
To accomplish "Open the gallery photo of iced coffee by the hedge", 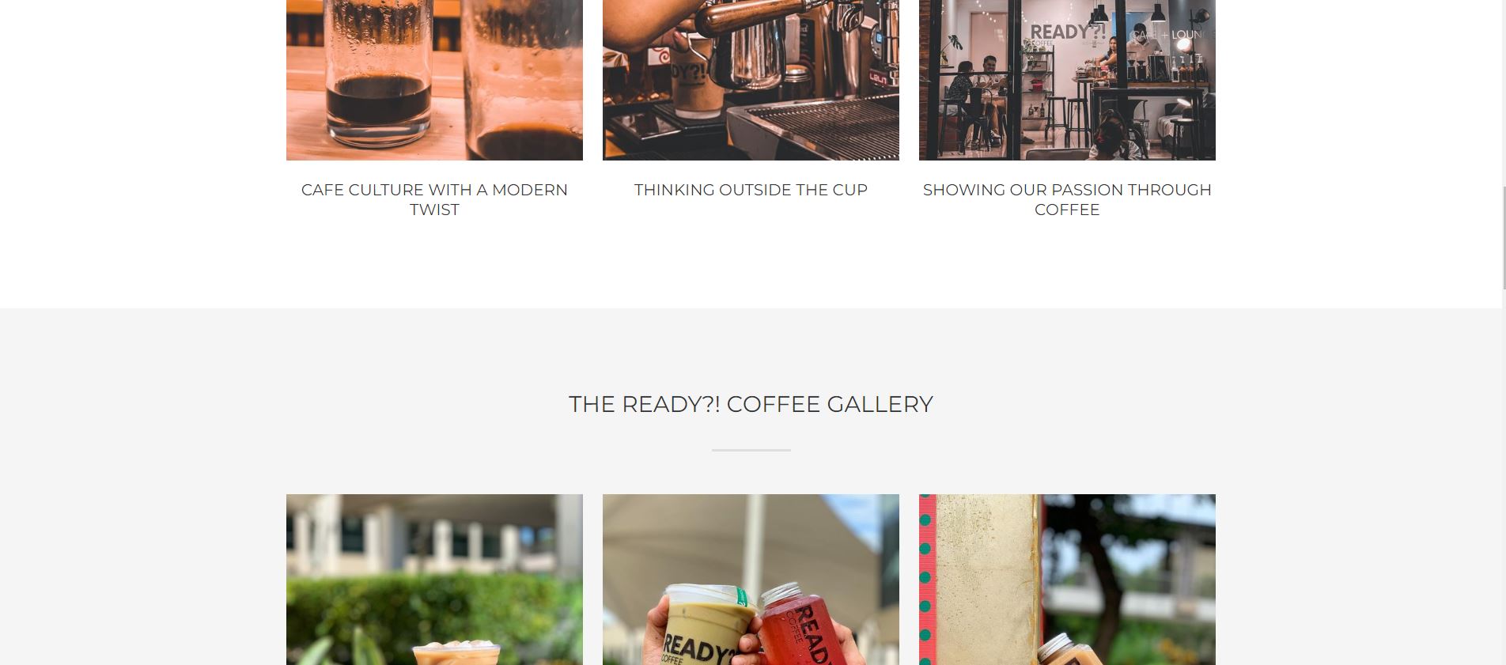I will click(434, 580).
